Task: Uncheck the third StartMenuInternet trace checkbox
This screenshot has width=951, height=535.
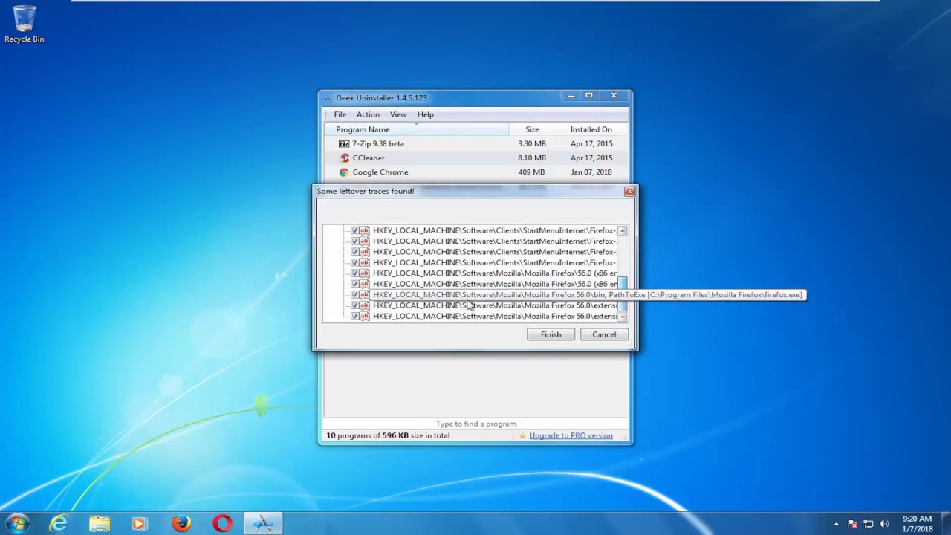Action: point(354,252)
